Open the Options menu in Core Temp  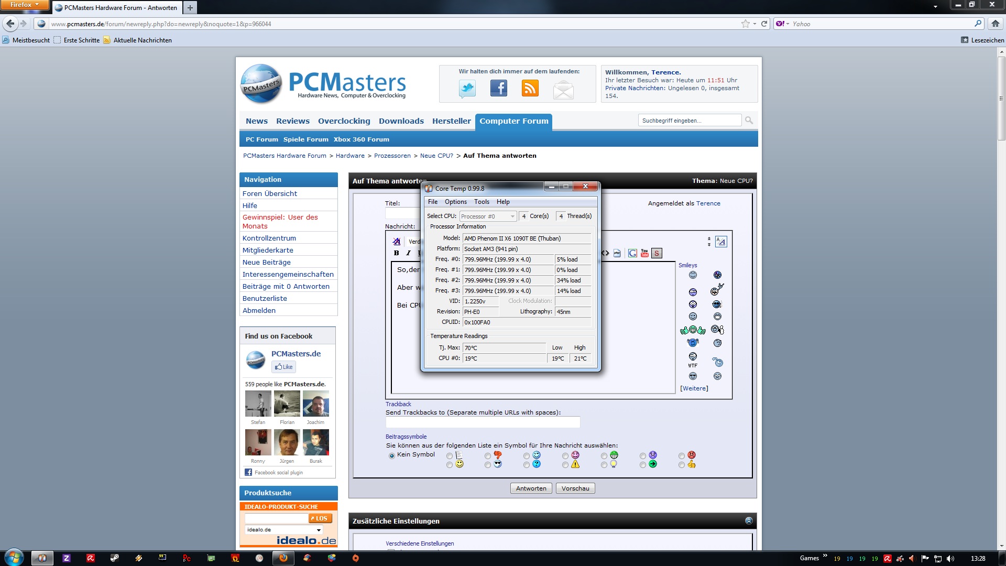[456, 202]
